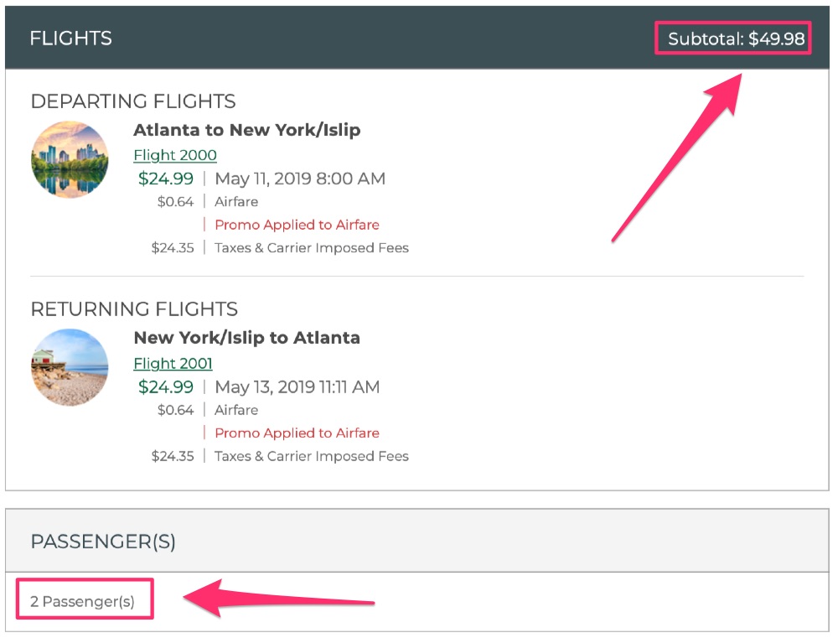The image size is (838, 638).
Task: Click the Subtotal $49.98 amount
Action: pyautogui.click(x=735, y=39)
